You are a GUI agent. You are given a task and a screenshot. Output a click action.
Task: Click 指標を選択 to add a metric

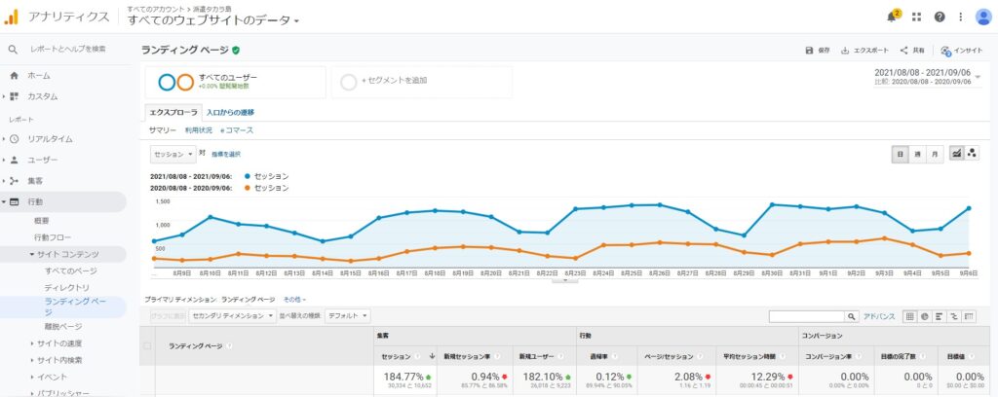click(226, 155)
